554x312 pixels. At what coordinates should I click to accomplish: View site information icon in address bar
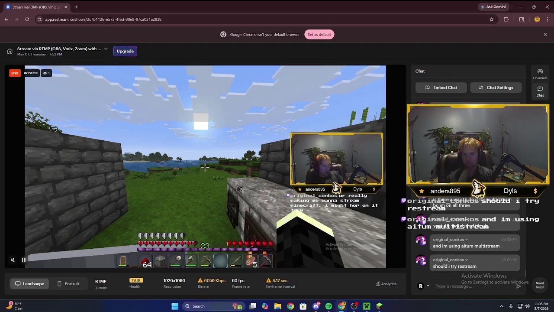click(39, 19)
